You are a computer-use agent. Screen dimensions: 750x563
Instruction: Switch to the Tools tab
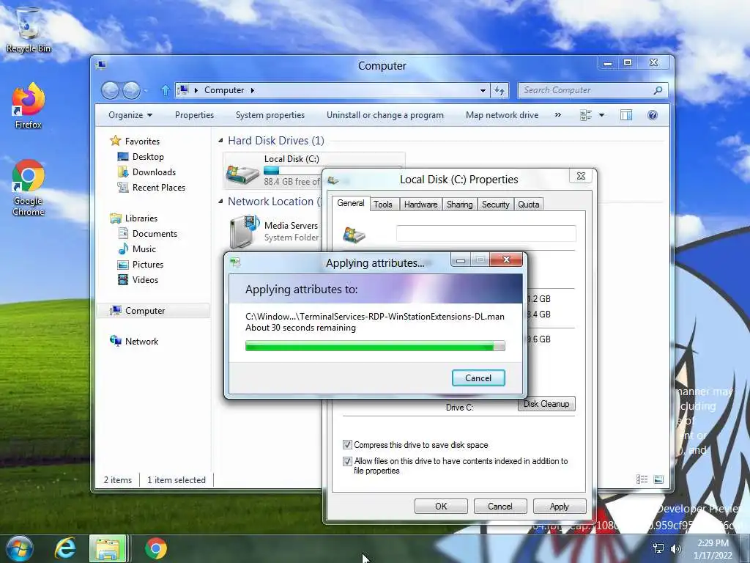coord(382,205)
